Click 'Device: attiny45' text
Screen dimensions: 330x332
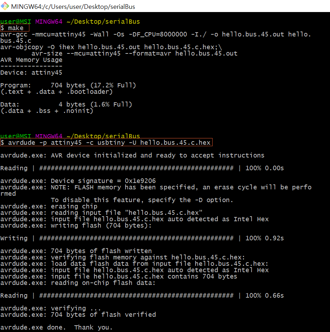click(31, 73)
